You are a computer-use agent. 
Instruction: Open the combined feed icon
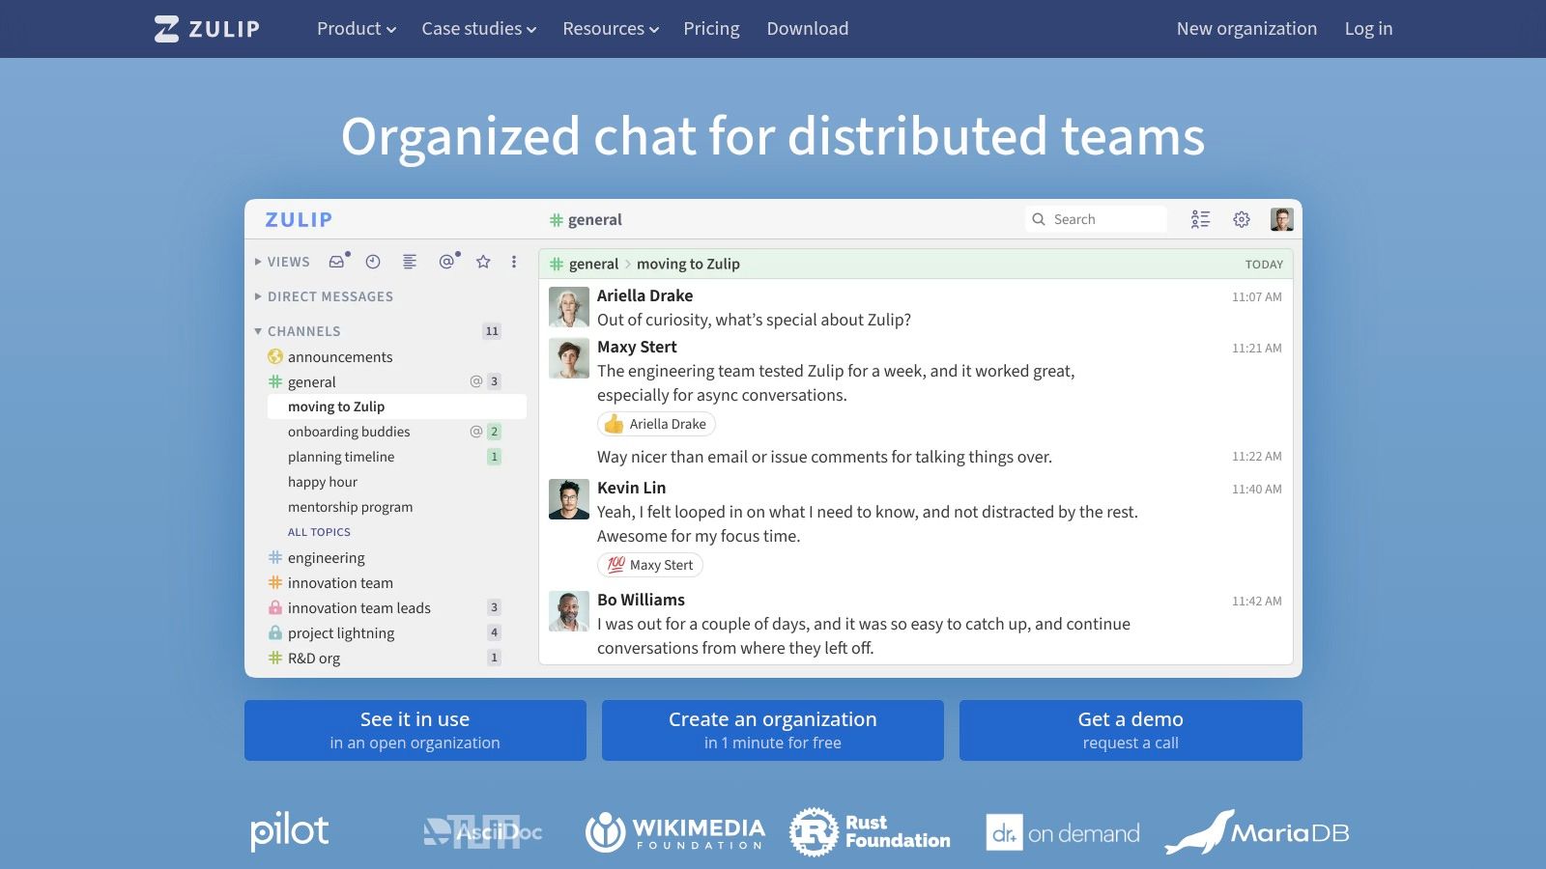[410, 262]
